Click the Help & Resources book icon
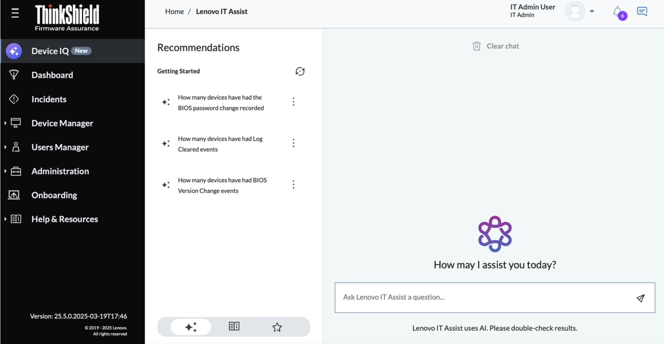Screen dimensions: 664x344 [16, 219]
